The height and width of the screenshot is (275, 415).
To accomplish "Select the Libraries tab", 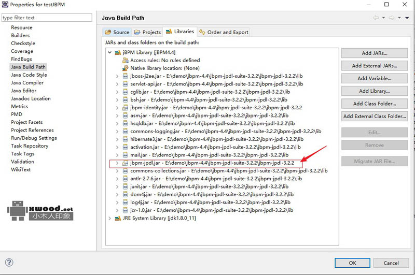I will point(179,32).
